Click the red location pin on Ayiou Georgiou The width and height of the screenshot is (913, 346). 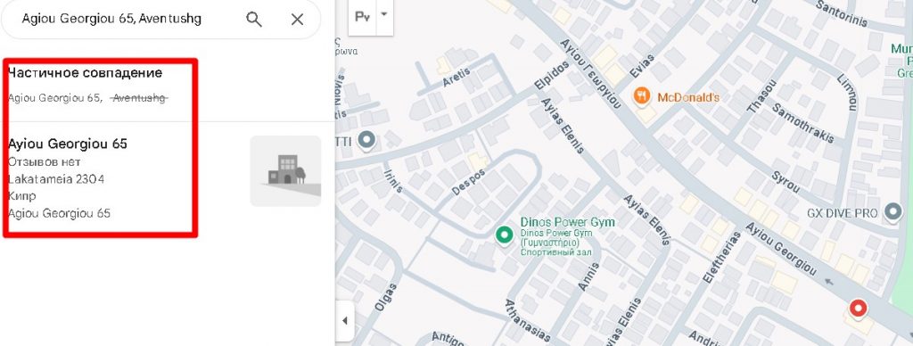coord(857,309)
